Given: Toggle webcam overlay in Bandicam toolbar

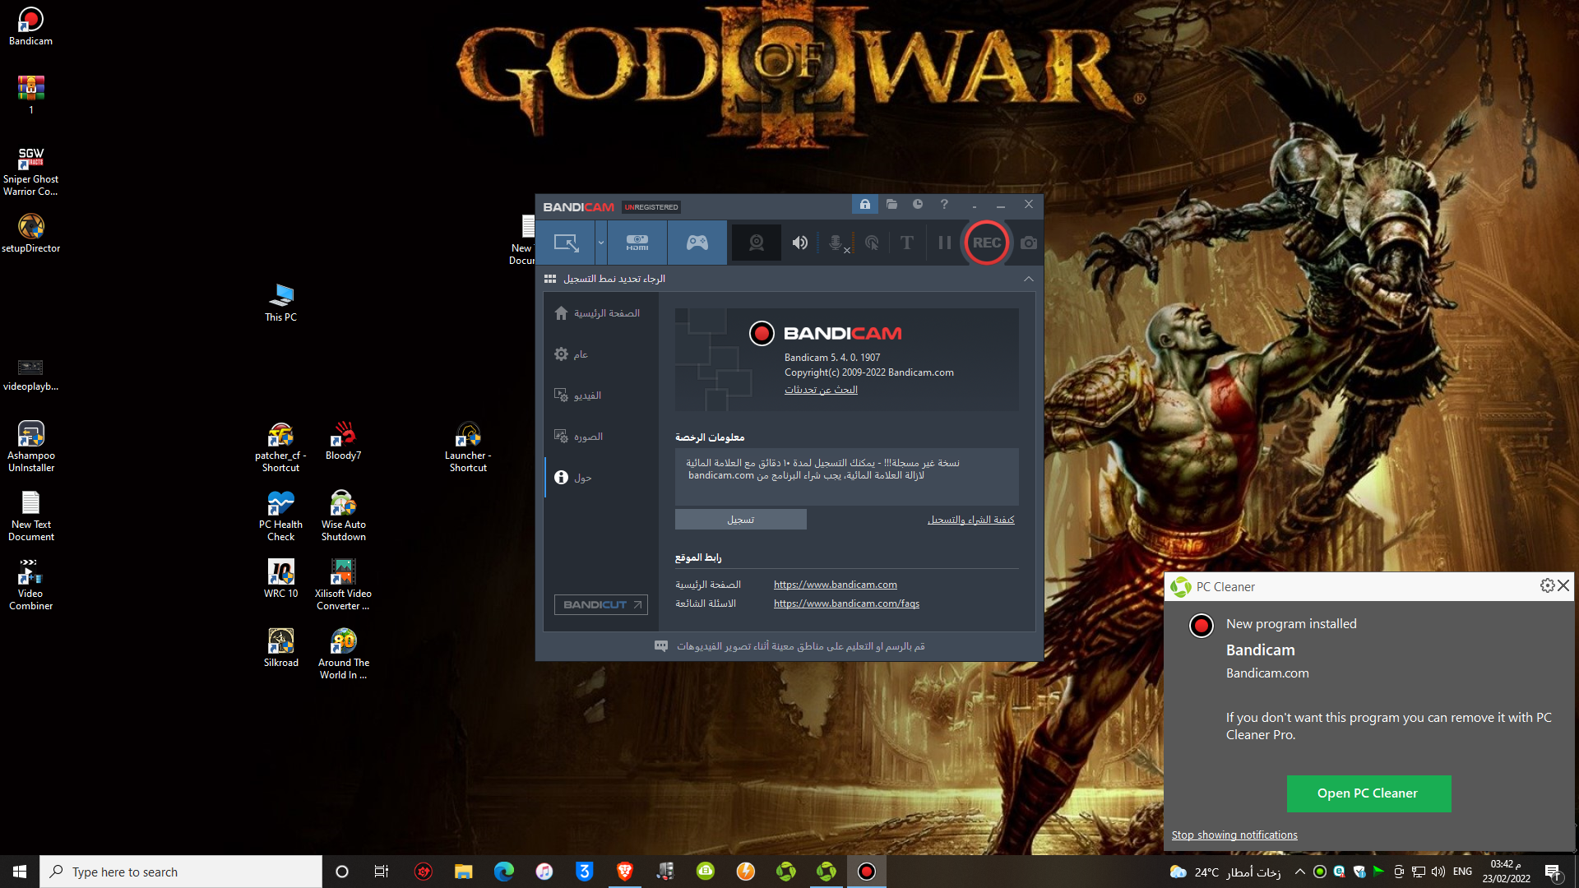Looking at the screenshot, I should 757,243.
